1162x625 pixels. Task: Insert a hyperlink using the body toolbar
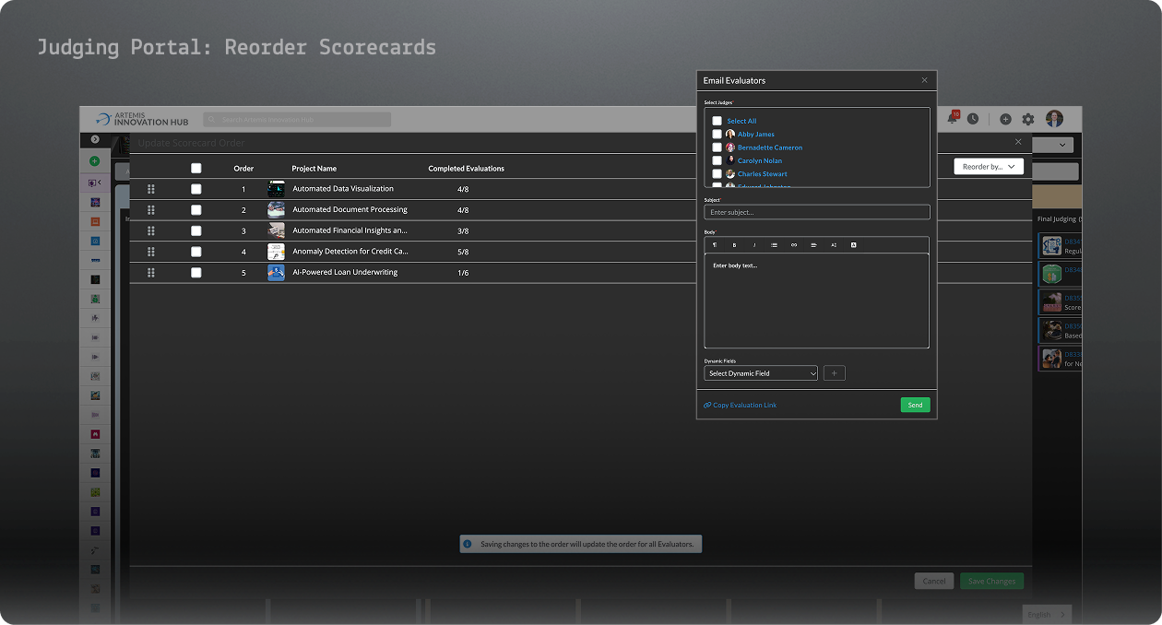[x=794, y=245]
